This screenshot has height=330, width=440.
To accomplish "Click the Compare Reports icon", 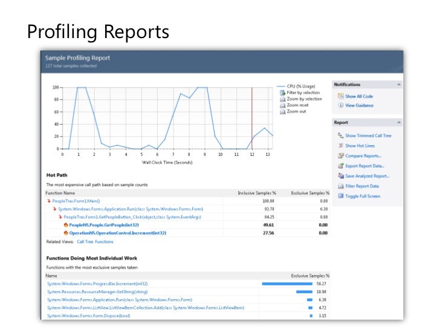I will 340,156.
